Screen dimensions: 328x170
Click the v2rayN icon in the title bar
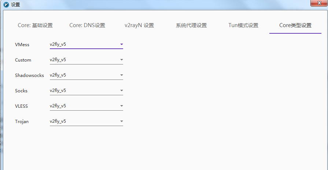click(6, 4)
